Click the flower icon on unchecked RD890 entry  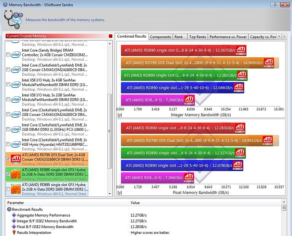click(x=16, y=189)
